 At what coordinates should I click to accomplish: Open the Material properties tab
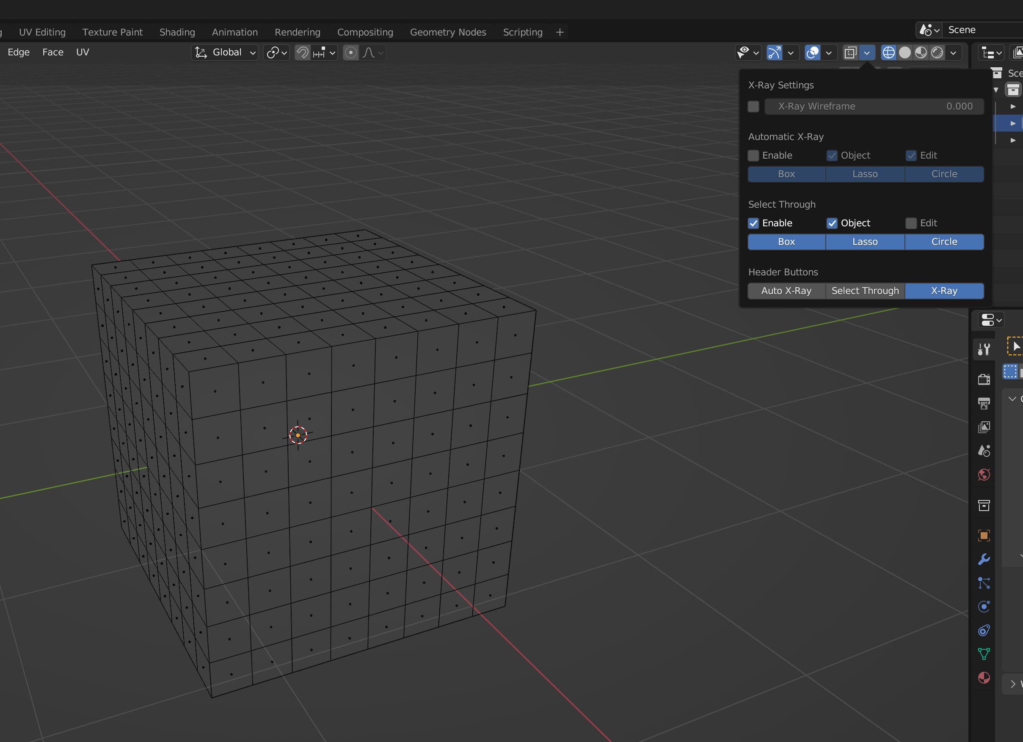[x=984, y=678]
